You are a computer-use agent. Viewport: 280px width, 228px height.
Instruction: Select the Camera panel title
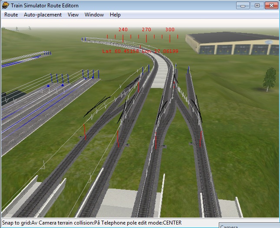[230, 226]
